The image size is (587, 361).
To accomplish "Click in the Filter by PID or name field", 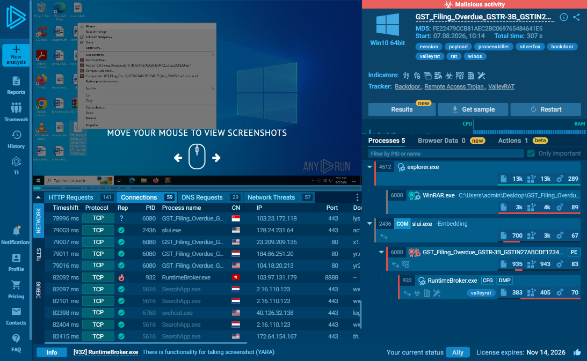I will 446,153.
